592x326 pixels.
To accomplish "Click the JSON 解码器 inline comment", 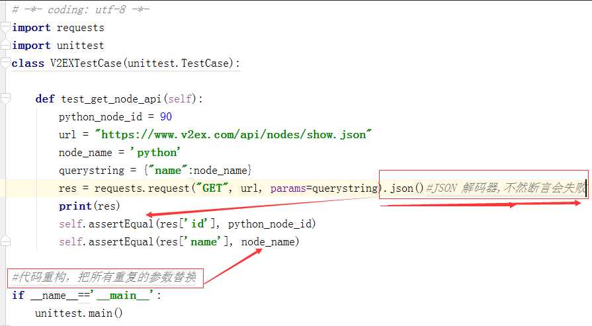I will point(506,188).
